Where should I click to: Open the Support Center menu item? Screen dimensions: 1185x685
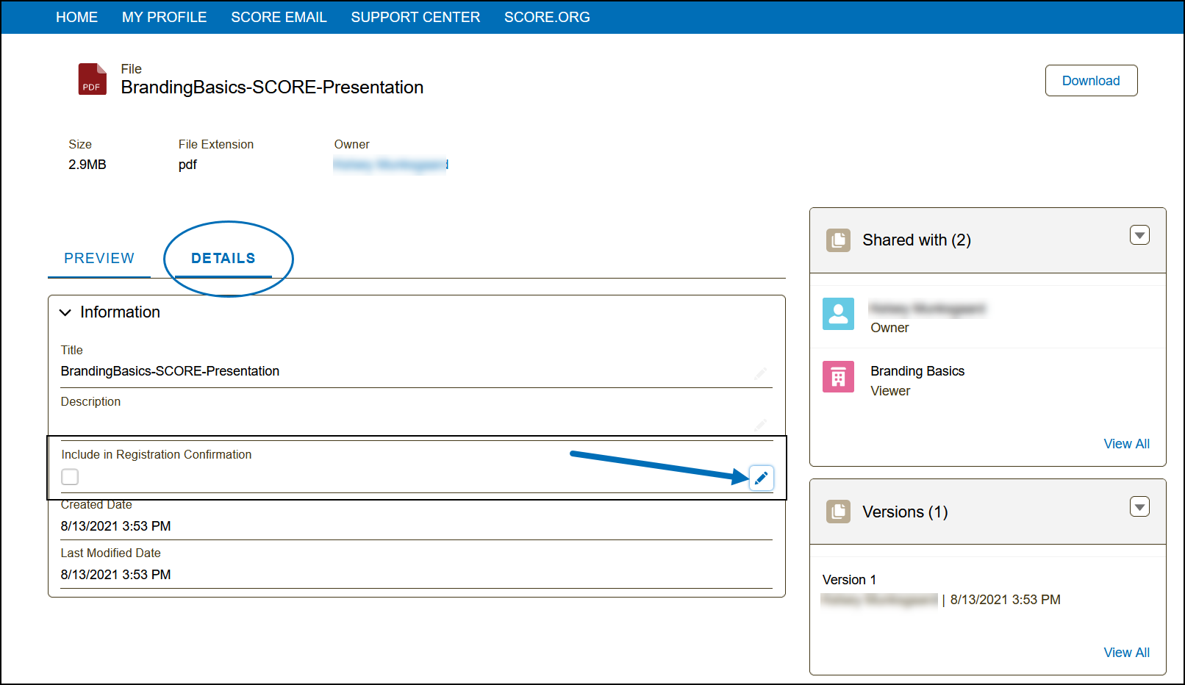coord(415,17)
